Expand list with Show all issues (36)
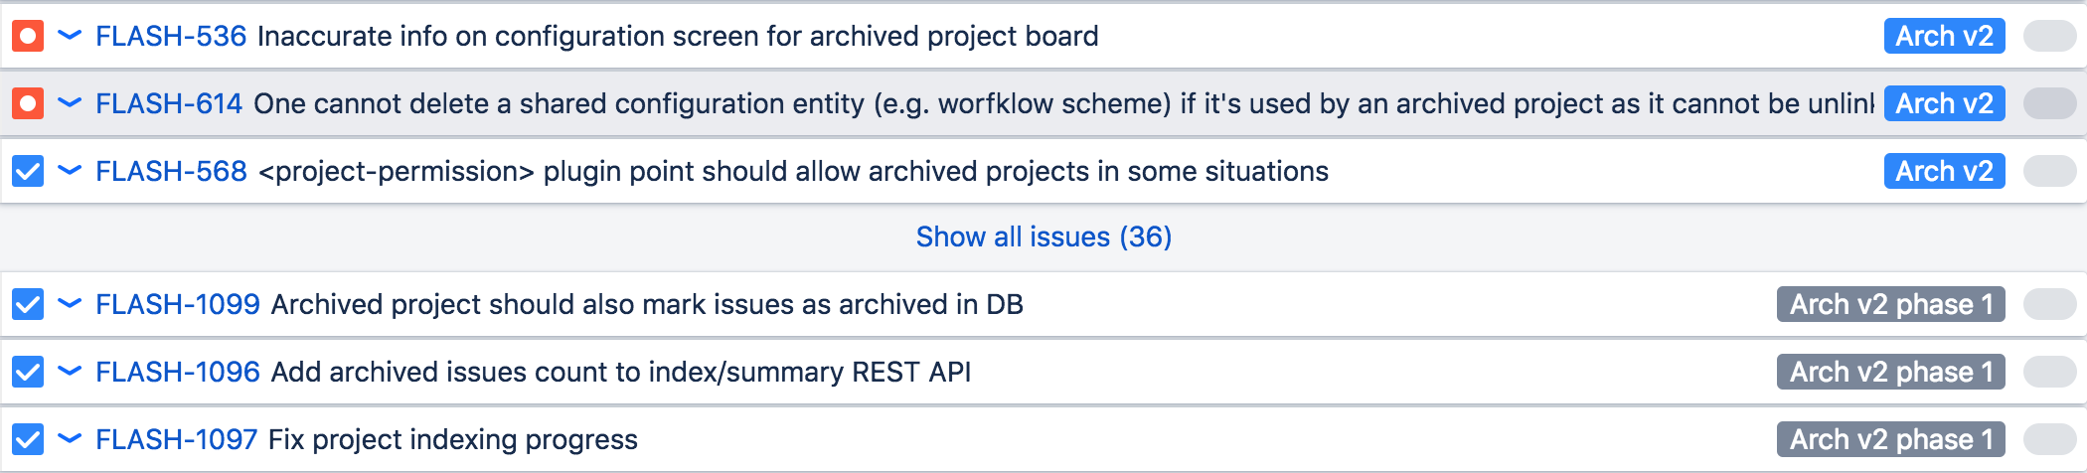This screenshot has width=2087, height=473. [x=1043, y=236]
